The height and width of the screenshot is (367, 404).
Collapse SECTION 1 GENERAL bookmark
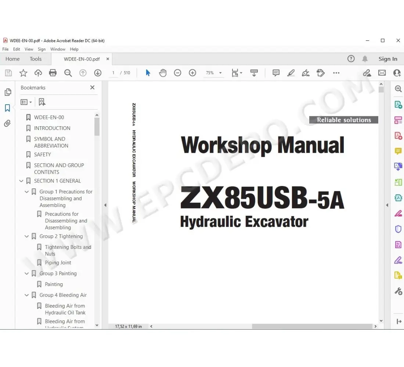pos(21,181)
